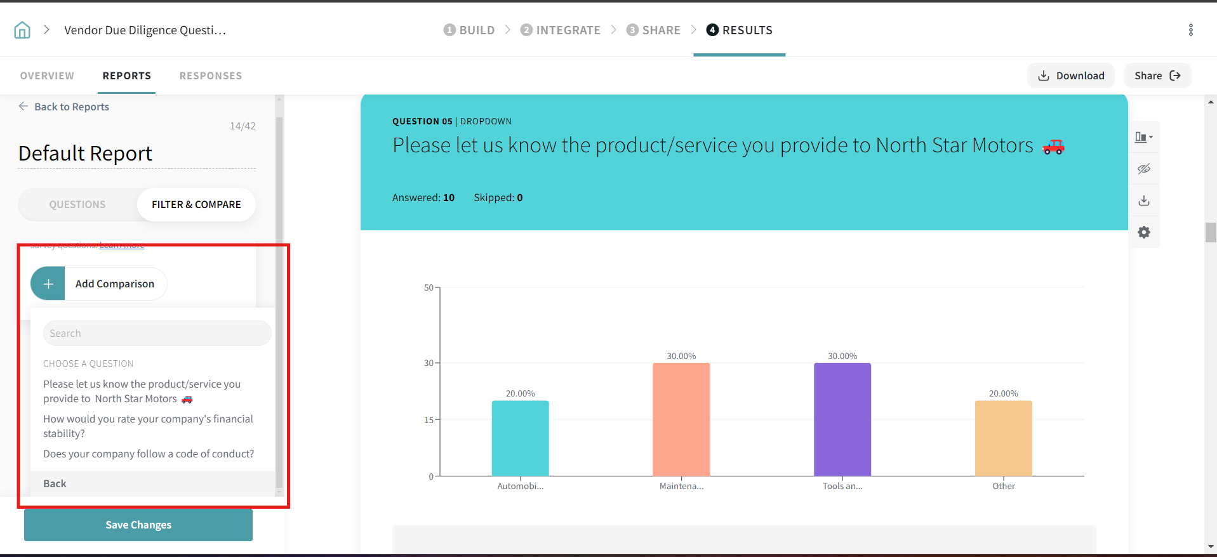Hide question using the crossed-eye icon

[x=1143, y=169]
